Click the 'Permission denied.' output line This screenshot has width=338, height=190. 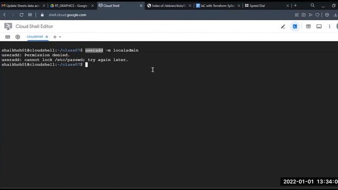[x=35, y=55]
